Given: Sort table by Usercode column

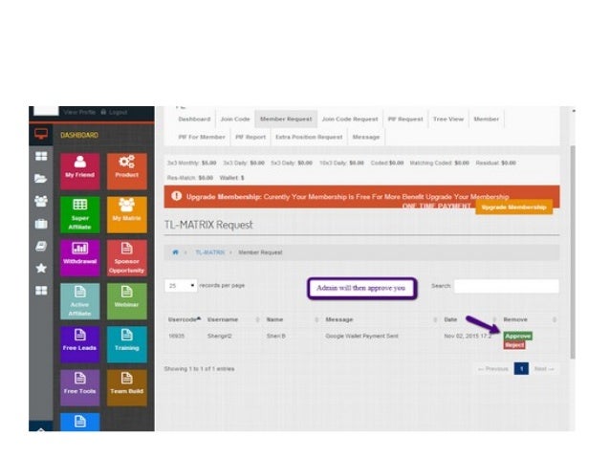Looking at the screenshot, I should (x=185, y=319).
